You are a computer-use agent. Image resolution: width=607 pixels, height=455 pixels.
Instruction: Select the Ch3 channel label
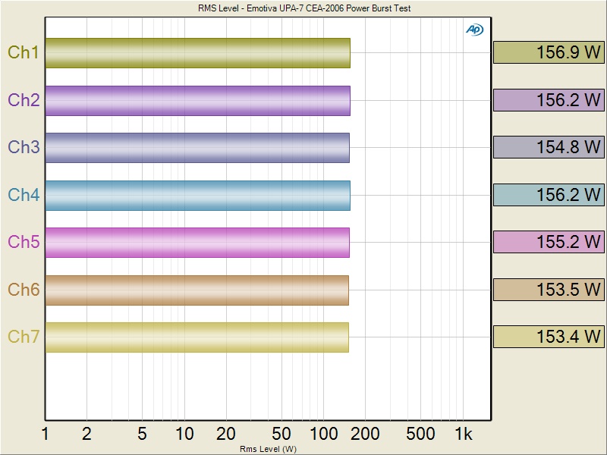pos(24,147)
